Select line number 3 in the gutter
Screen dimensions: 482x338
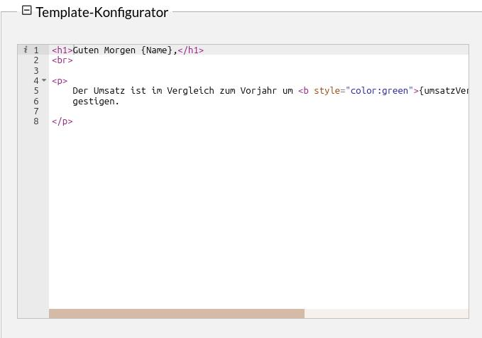(x=35, y=70)
